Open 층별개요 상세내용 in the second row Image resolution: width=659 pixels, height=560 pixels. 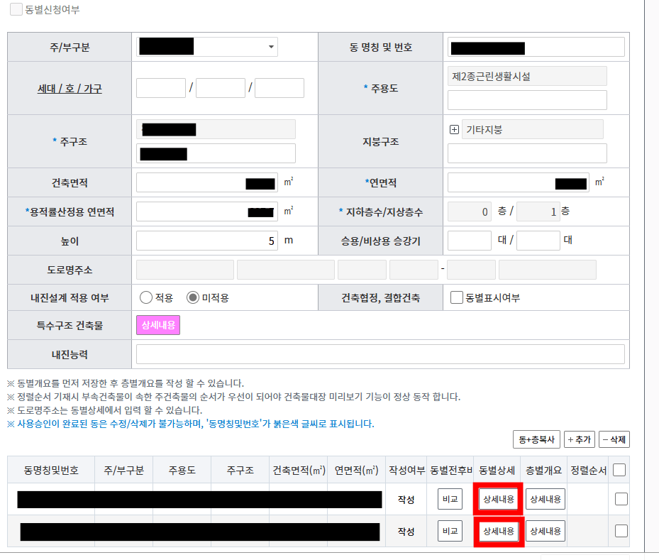(546, 529)
